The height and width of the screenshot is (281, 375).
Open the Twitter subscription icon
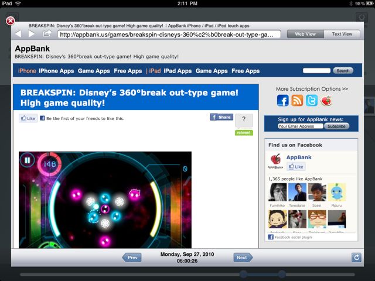(x=312, y=100)
